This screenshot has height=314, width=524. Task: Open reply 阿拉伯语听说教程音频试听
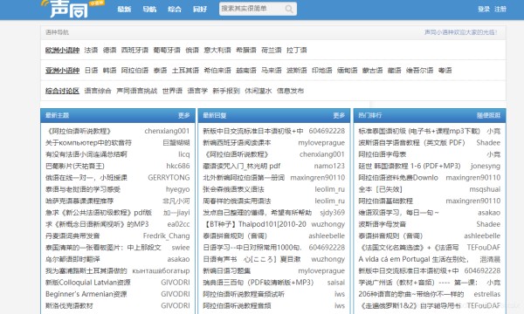pyautogui.click(x=244, y=294)
